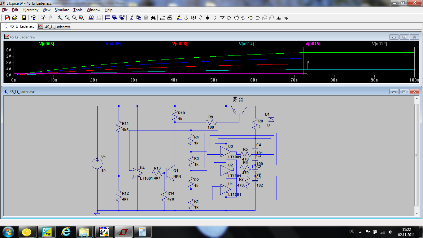Open the Hierarchy menu
Viewport: 423px width, 238px height.
tap(30, 10)
